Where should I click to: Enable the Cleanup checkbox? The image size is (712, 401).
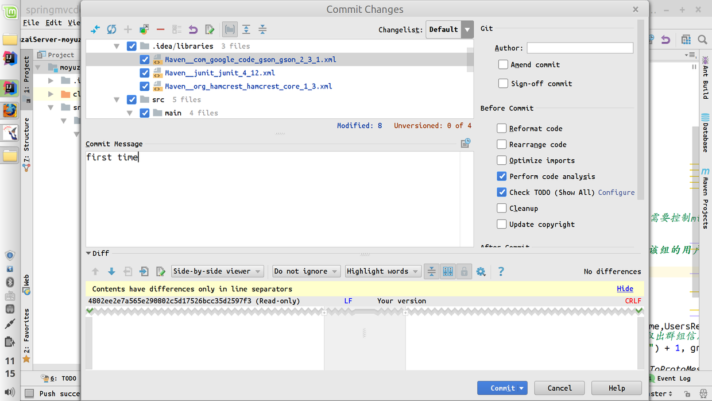502,208
